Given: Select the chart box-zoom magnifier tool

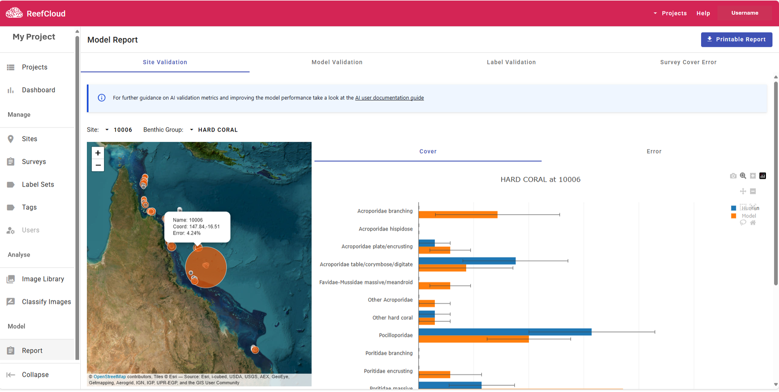Looking at the screenshot, I should [x=743, y=176].
